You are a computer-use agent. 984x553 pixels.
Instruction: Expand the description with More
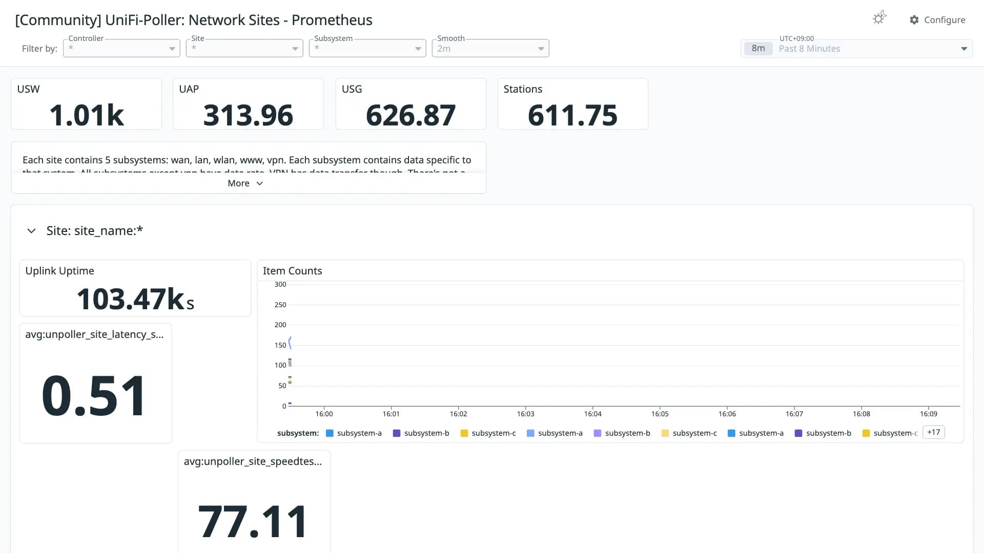(245, 183)
